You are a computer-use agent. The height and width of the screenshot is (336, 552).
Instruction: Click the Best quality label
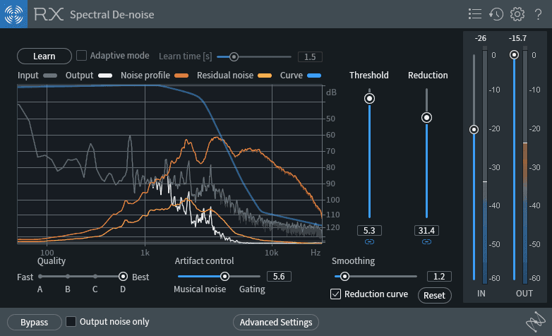[x=140, y=277]
